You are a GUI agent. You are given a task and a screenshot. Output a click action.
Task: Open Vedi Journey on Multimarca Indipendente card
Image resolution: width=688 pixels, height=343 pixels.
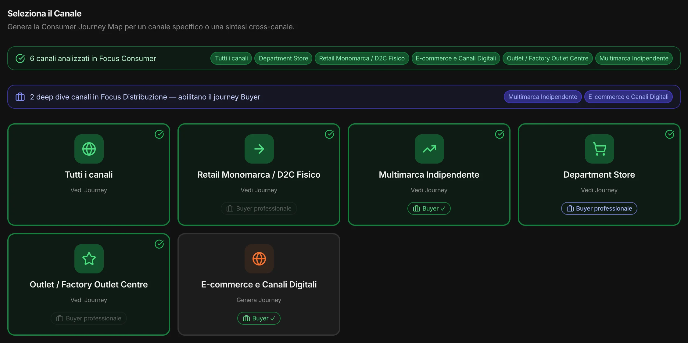point(429,190)
